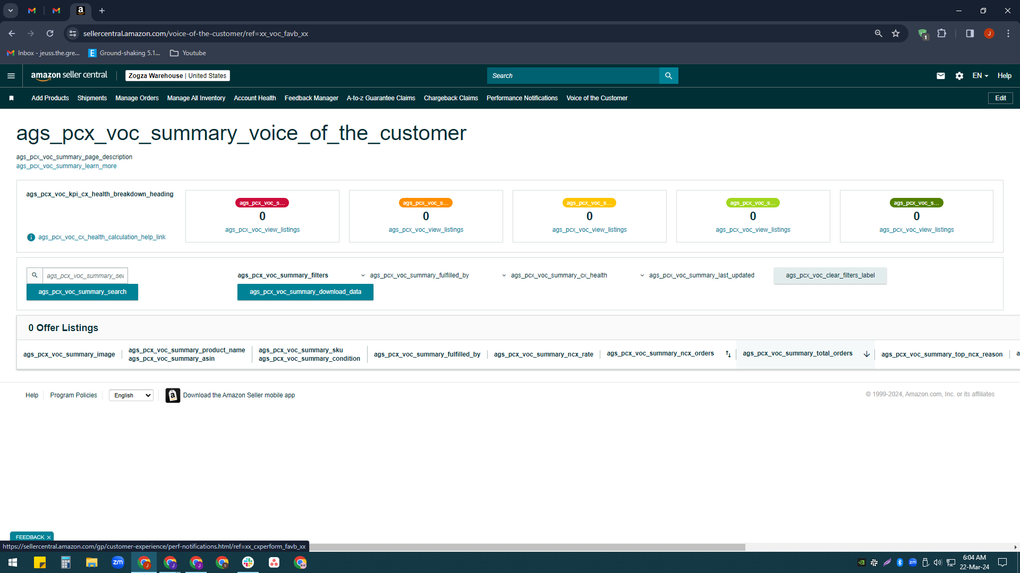Open a new browser tab

pyautogui.click(x=102, y=11)
